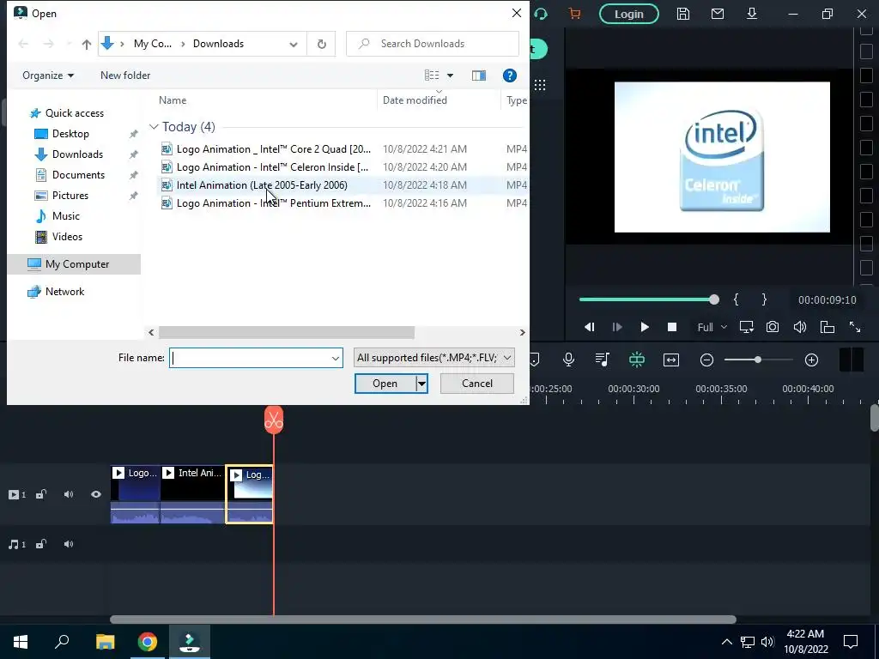Click the mark-in curly brace
Viewport: 879px width, 659px height.
click(736, 299)
